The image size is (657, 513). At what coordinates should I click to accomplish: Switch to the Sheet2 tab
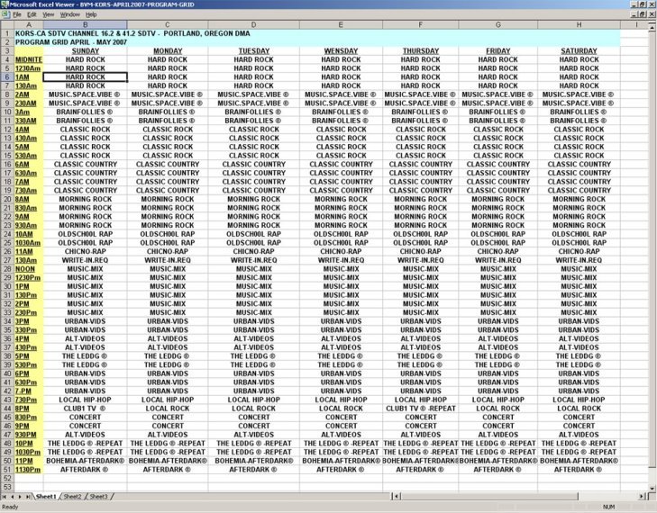pos(73,497)
